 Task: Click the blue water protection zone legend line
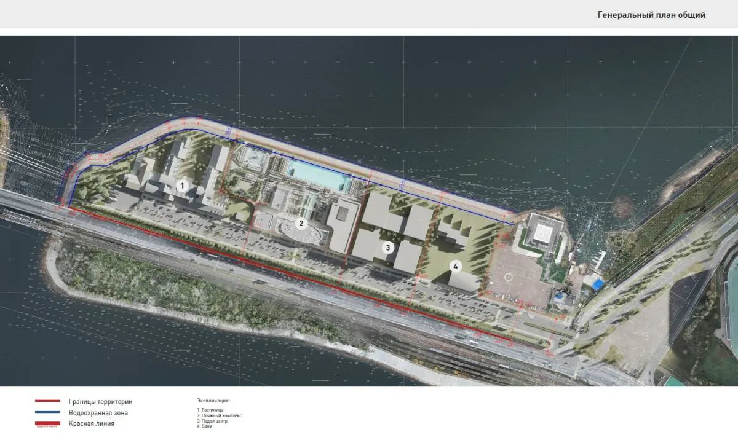pyautogui.click(x=47, y=412)
